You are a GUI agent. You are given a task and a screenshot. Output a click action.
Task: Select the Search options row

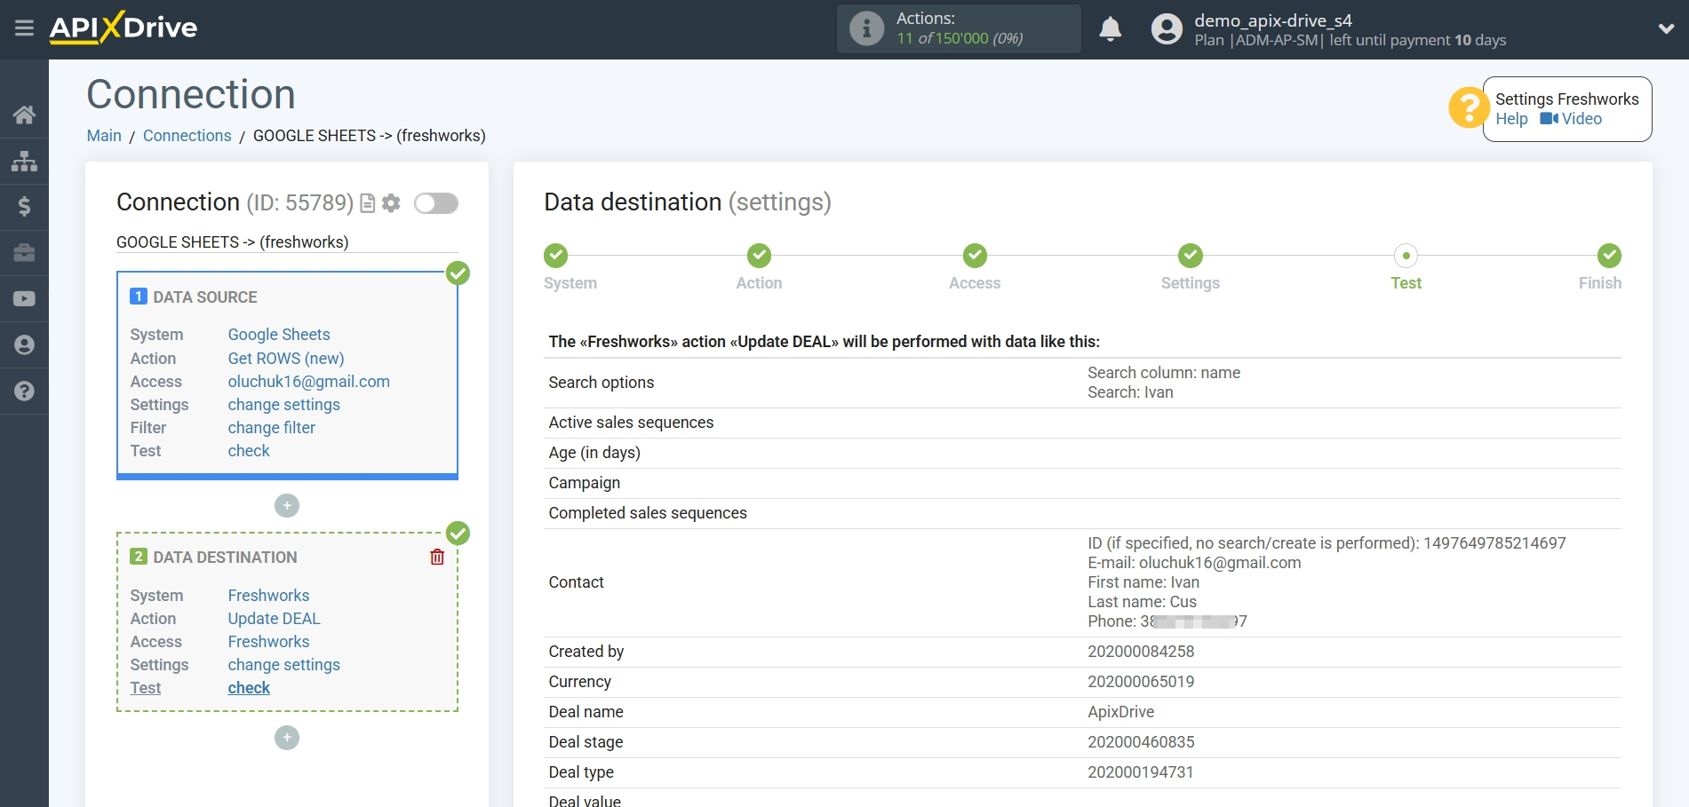click(x=1082, y=383)
